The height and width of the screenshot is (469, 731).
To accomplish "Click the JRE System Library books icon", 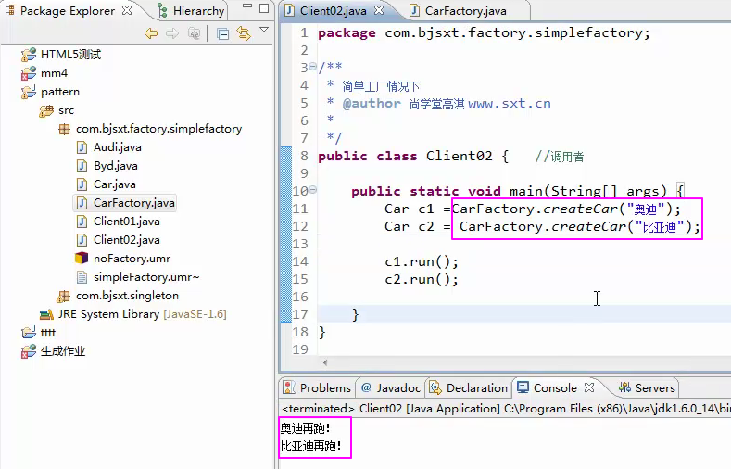I will (46, 315).
